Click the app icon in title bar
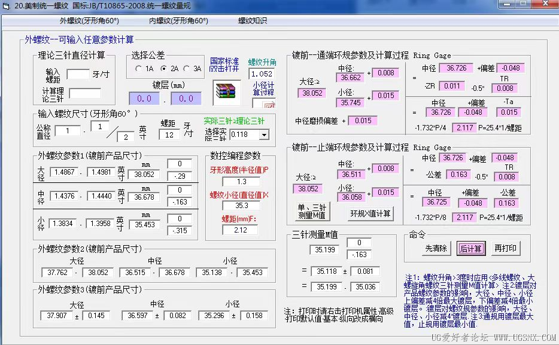Screen dimensions: 559x345 [x=6, y=6]
